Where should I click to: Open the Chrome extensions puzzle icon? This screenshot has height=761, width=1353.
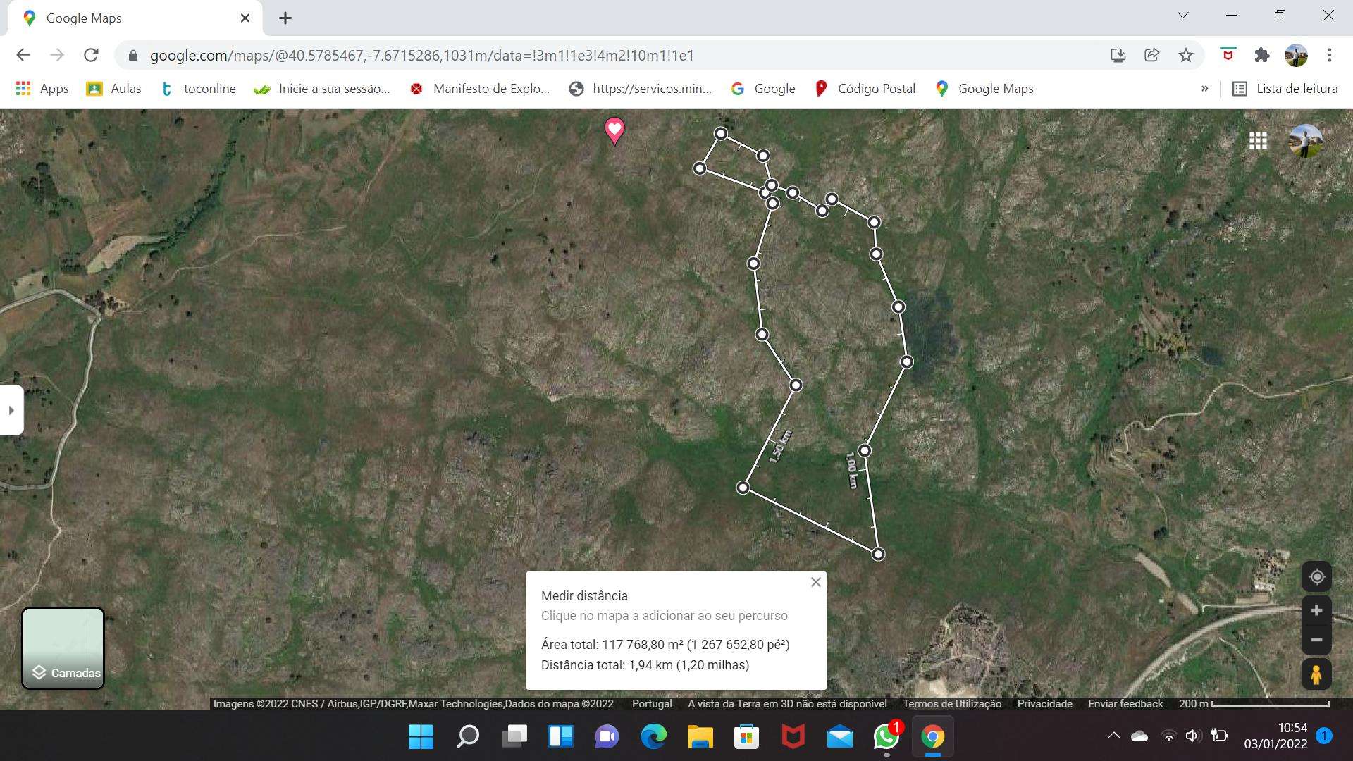point(1261,55)
